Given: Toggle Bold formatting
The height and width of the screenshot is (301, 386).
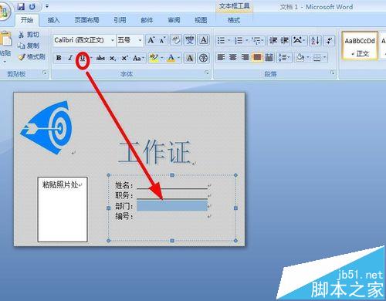Looking at the screenshot, I should (x=59, y=58).
